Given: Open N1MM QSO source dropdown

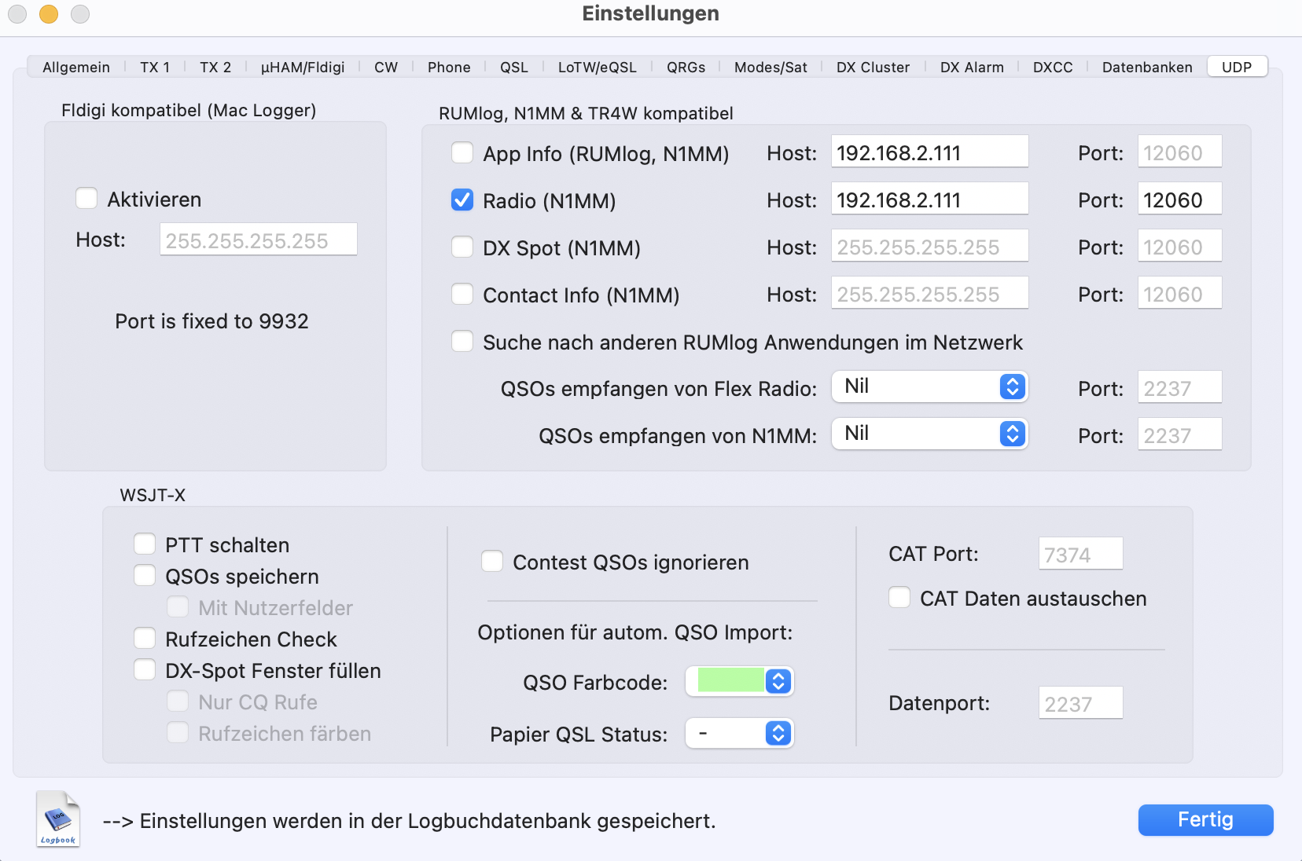Looking at the screenshot, I should coord(930,434).
